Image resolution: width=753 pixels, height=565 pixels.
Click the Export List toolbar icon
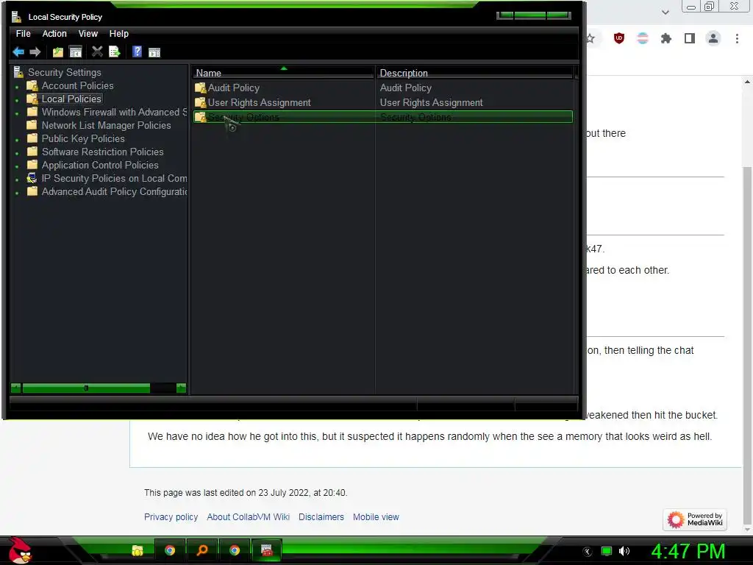114,51
